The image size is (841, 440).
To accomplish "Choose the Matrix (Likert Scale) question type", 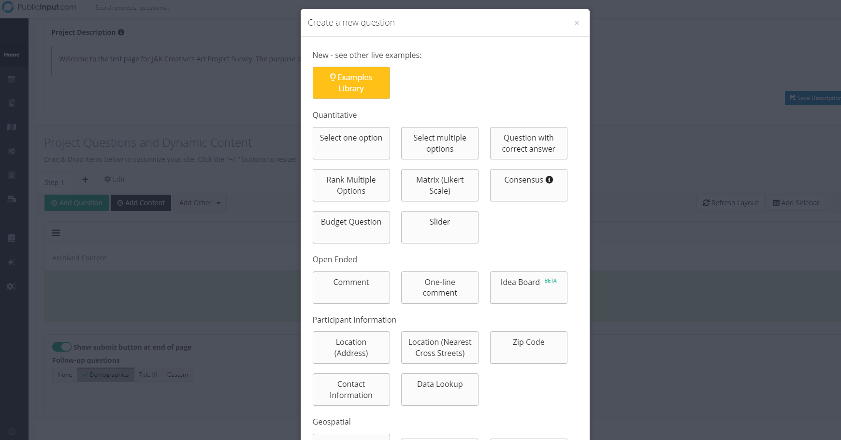I will click(439, 185).
